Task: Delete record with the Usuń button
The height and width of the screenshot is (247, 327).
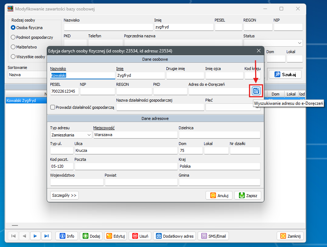Action: pos(140,236)
